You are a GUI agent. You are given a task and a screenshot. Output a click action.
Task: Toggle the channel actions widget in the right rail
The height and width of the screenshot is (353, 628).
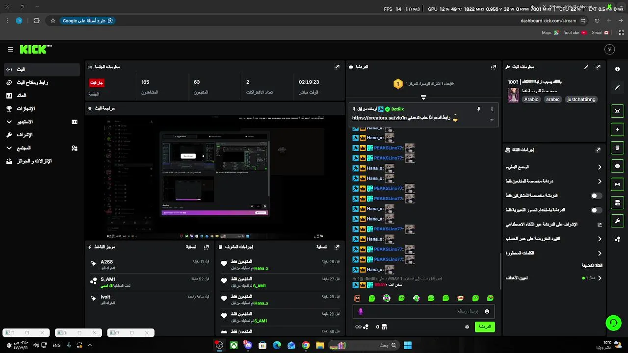[618, 202]
